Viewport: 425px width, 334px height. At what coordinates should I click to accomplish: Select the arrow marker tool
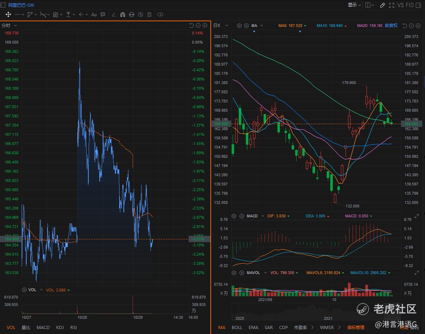81,15
